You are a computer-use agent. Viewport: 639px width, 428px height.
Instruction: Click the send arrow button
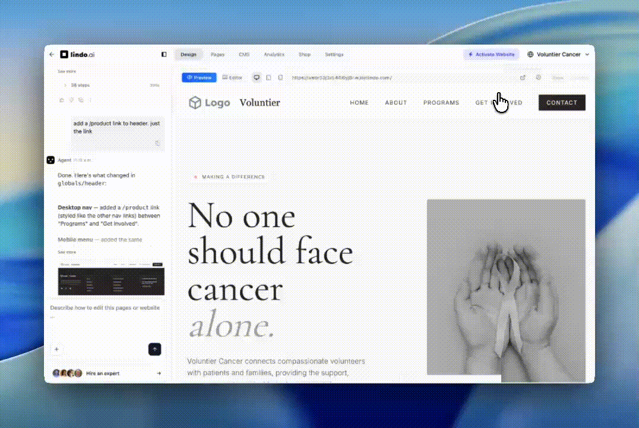click(154, 350)
